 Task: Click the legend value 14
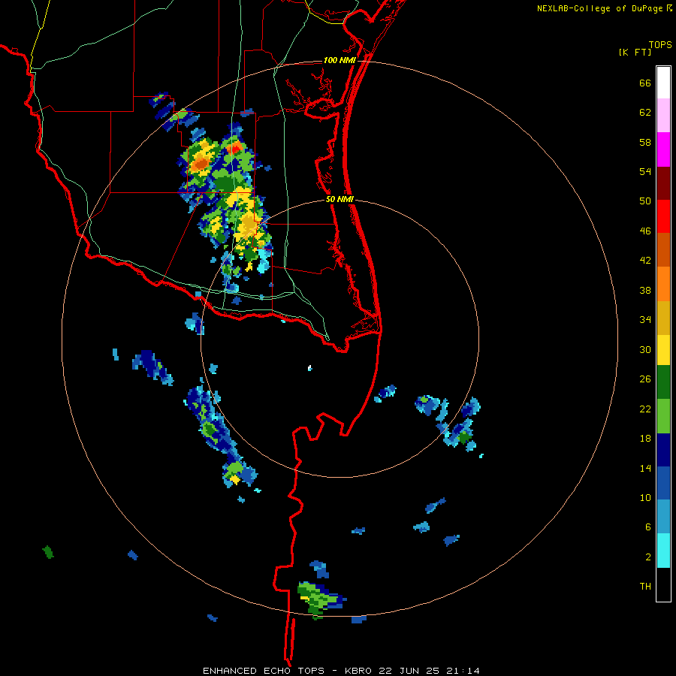pyautogui.click(x=645, y=468)
